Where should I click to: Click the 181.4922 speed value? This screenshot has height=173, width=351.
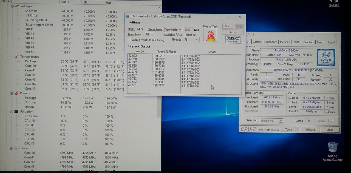point(159,72)
